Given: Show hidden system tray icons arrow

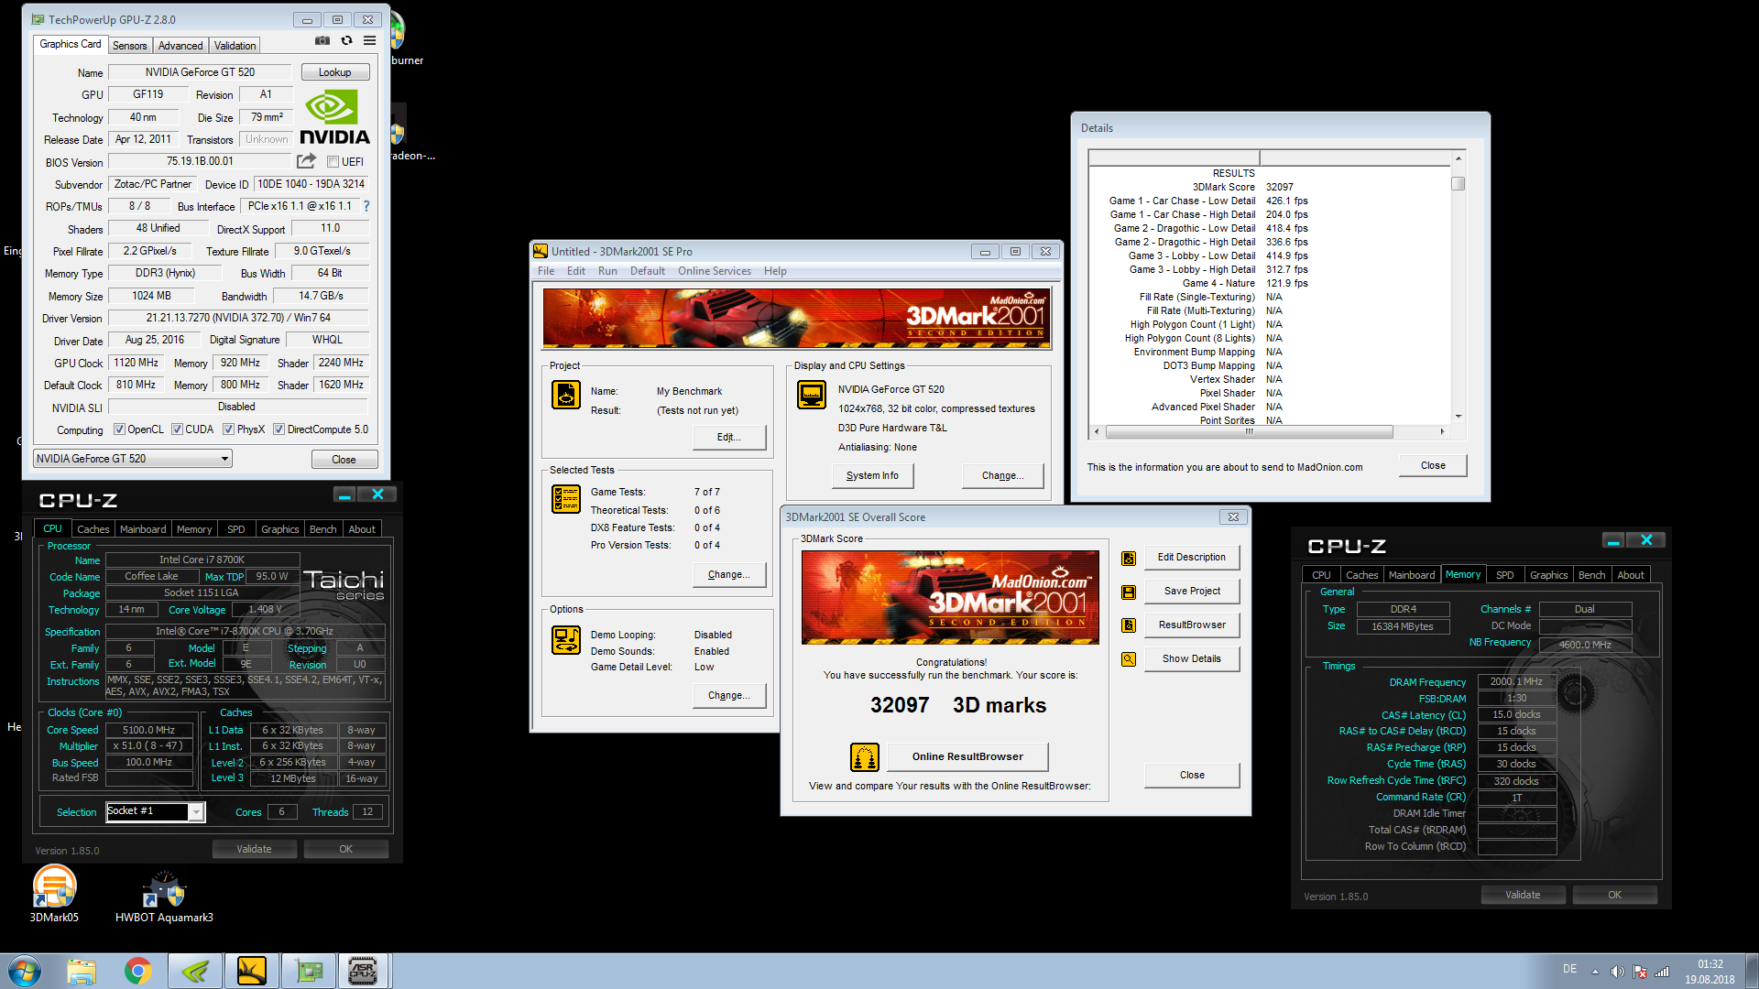Looking at the screenshot, I should pos(1595,972).
